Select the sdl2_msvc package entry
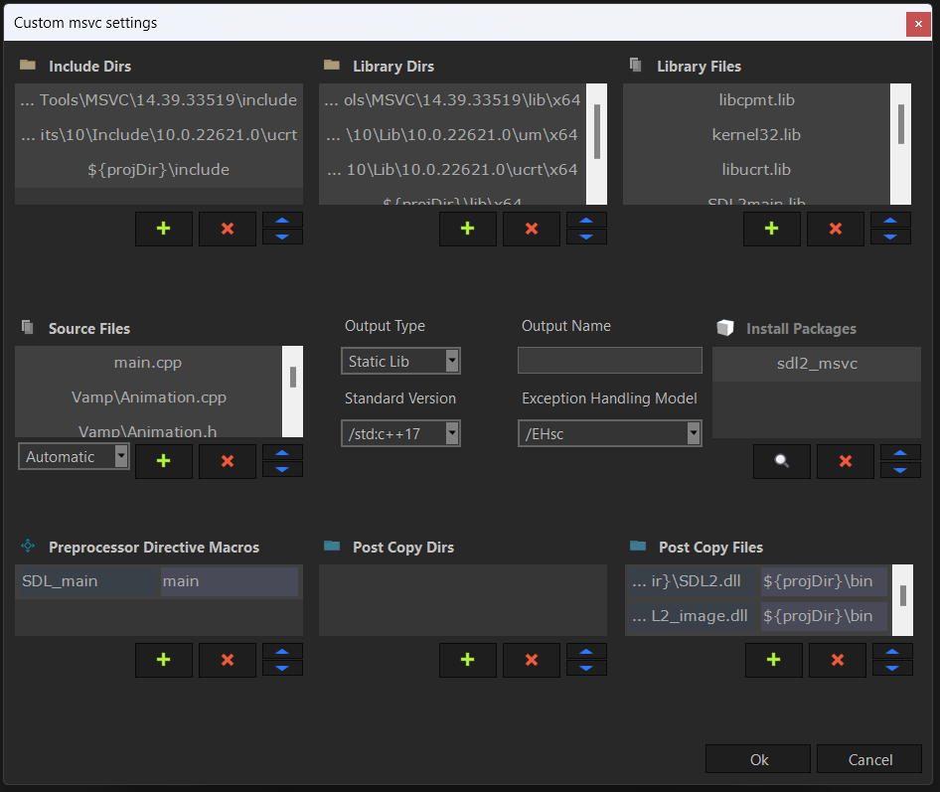Viewport: 940px width, 792px height. click(816, 364)
